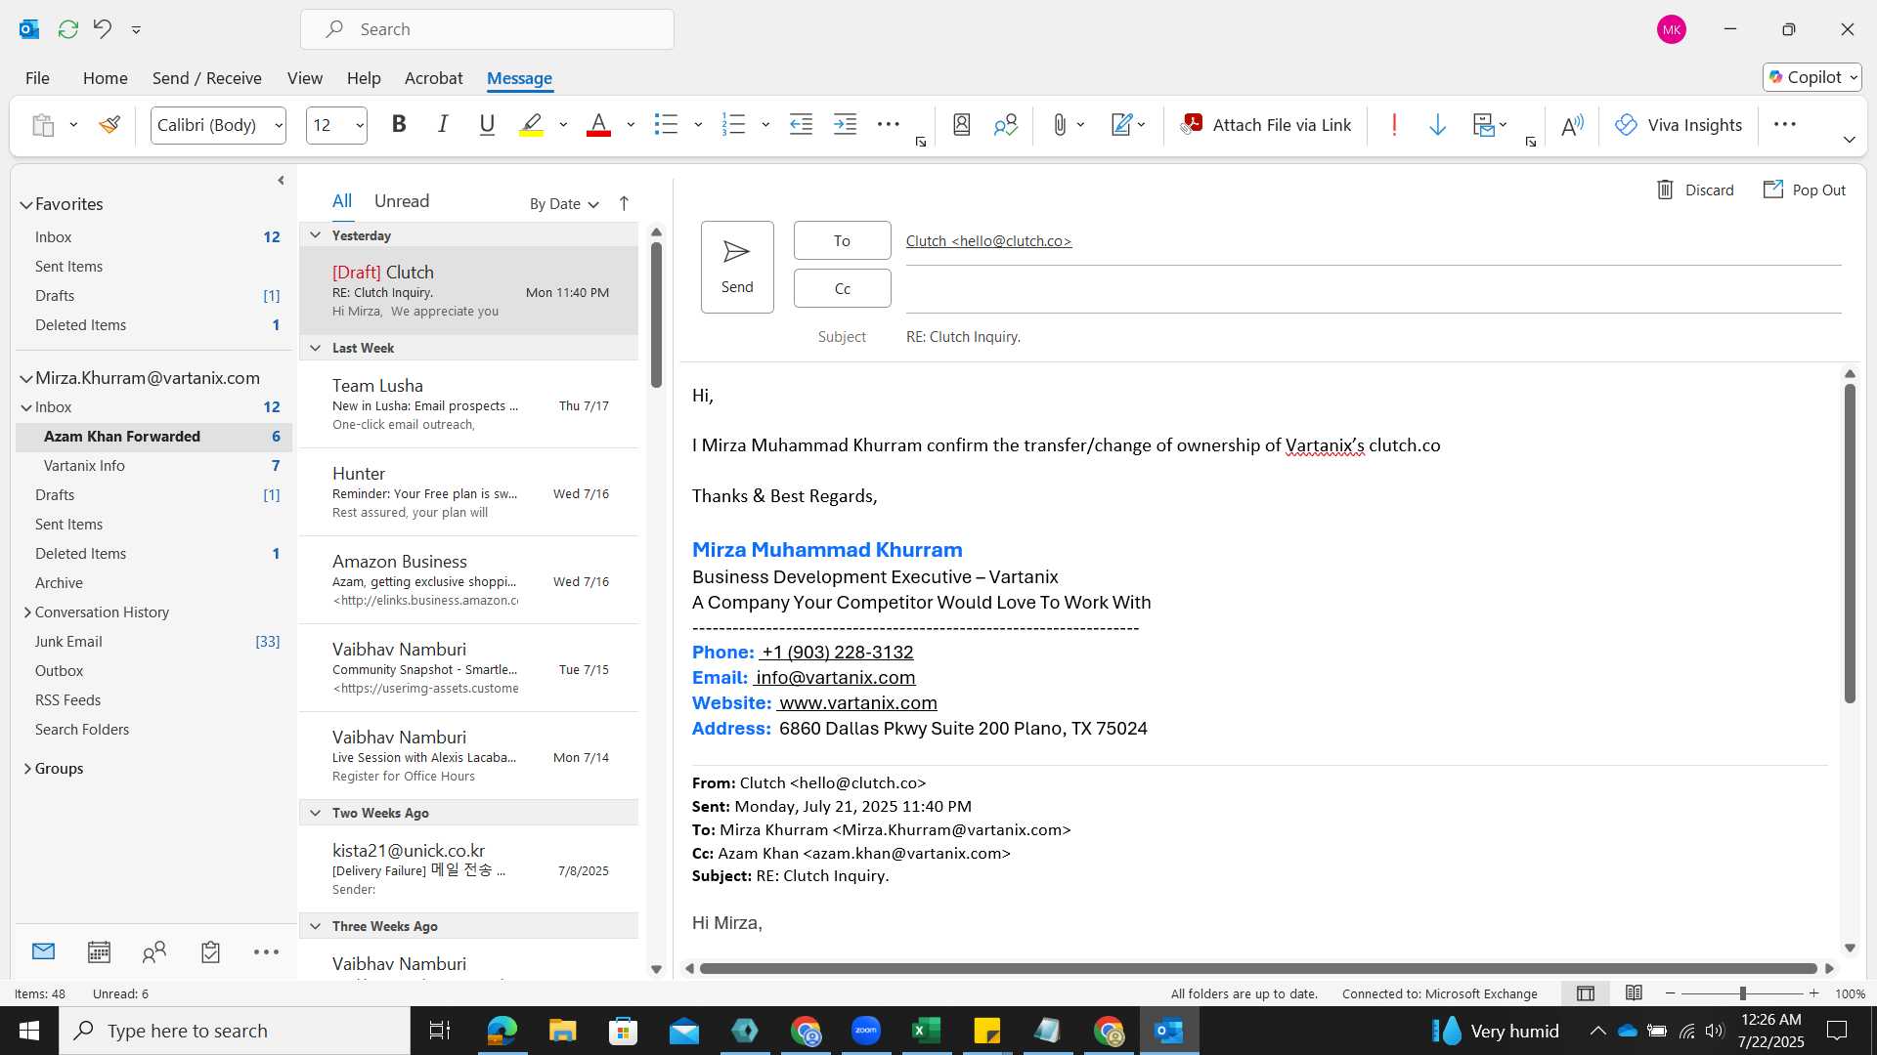Open the By Date sort dropdown
This screenshot has width=1877, height=1055.
pos(564,203)
